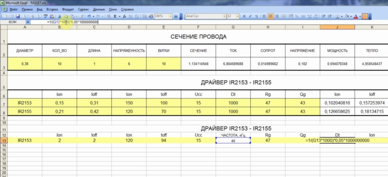The image size is (388, 177).
Task: Expand the Undo history arrow
Action: (x=94, y=16)
